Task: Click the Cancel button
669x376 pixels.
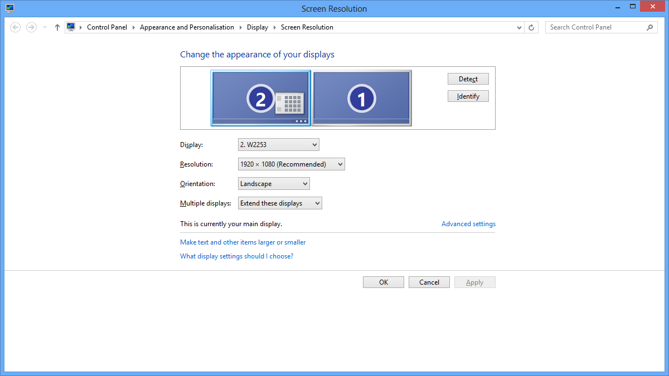Action: [429, 282]
